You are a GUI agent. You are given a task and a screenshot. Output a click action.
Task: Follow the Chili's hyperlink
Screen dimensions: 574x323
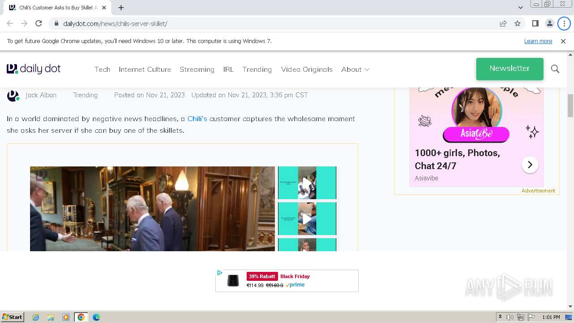coord(197,119)
